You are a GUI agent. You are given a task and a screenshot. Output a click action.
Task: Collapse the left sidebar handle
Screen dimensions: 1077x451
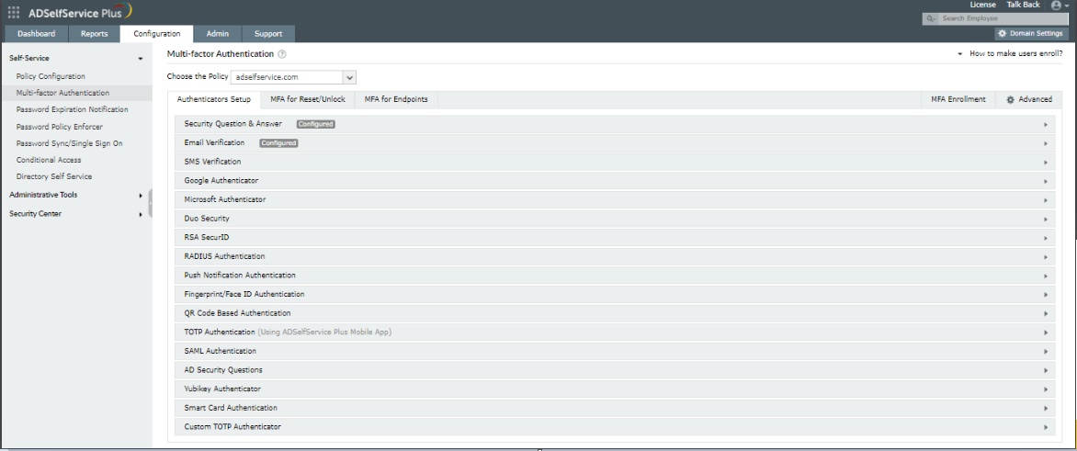[151, 204]
